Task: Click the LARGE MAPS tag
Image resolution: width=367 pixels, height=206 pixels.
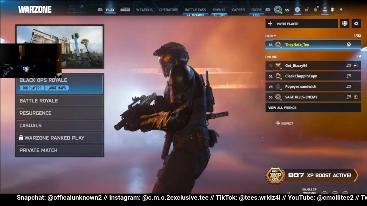Action: click(x=57, y=88)
